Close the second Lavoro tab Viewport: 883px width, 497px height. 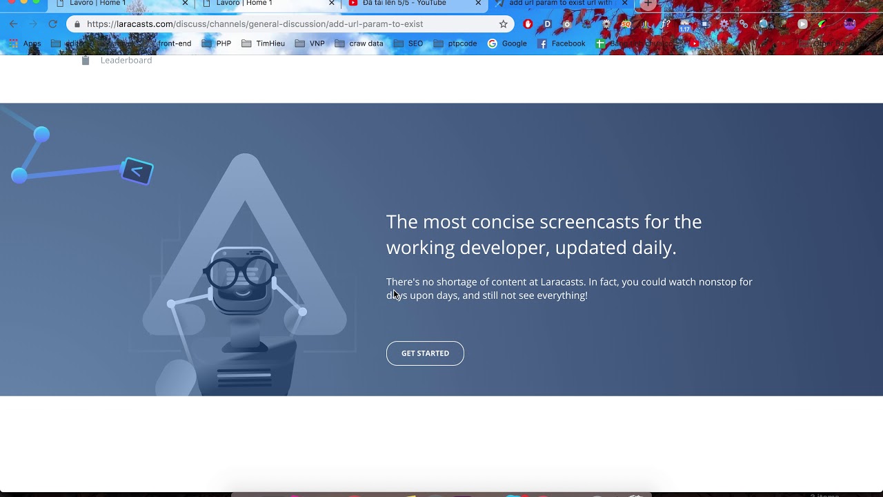(x=332, y=3)
